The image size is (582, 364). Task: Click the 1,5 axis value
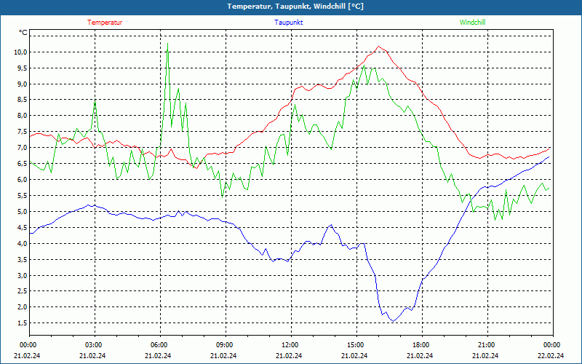[x=22, y=323]
